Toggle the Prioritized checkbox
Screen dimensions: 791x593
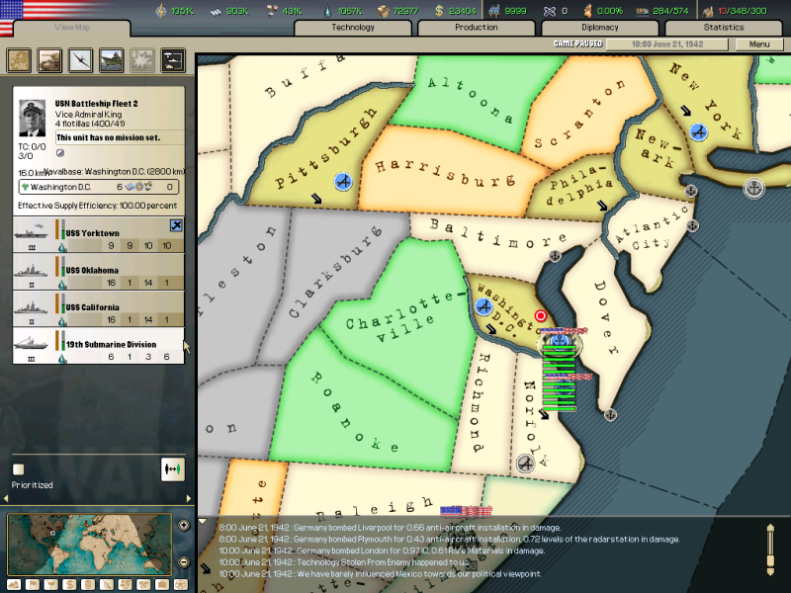click(x=18, y=469)
